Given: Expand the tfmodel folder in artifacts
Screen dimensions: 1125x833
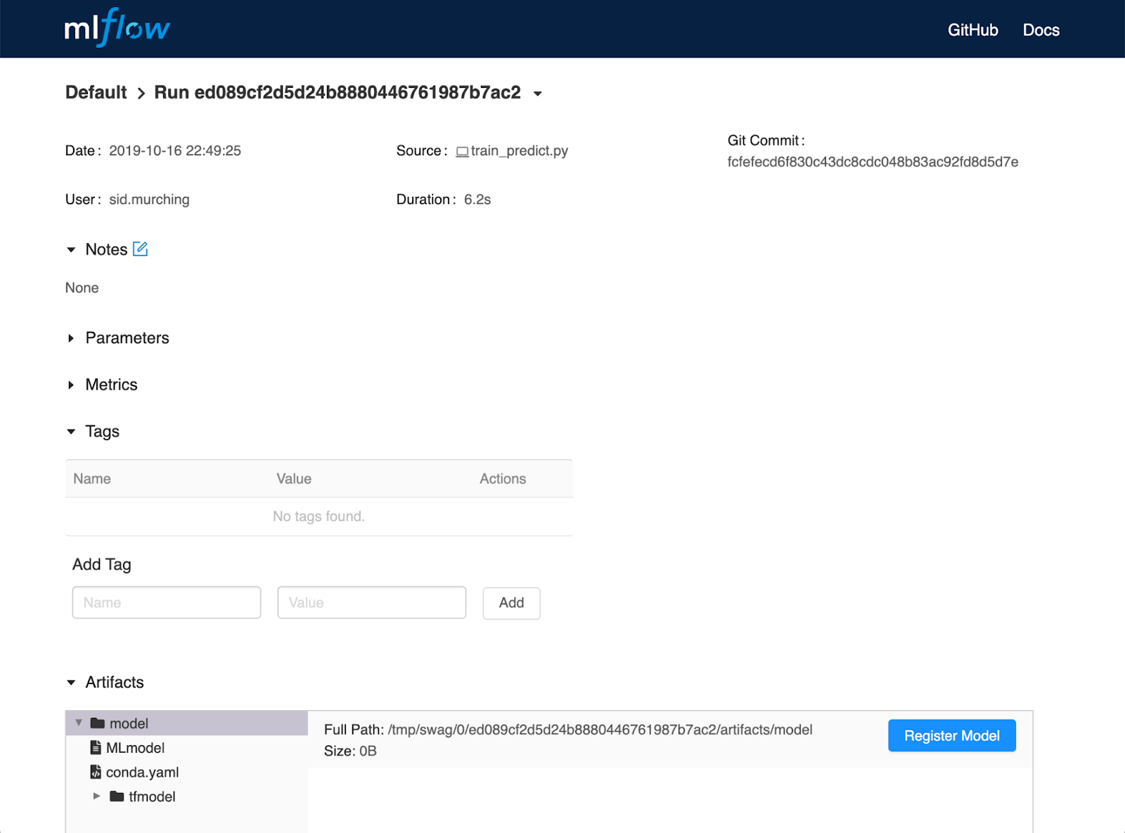Looking at the screenshot, I should click(97, 796).
